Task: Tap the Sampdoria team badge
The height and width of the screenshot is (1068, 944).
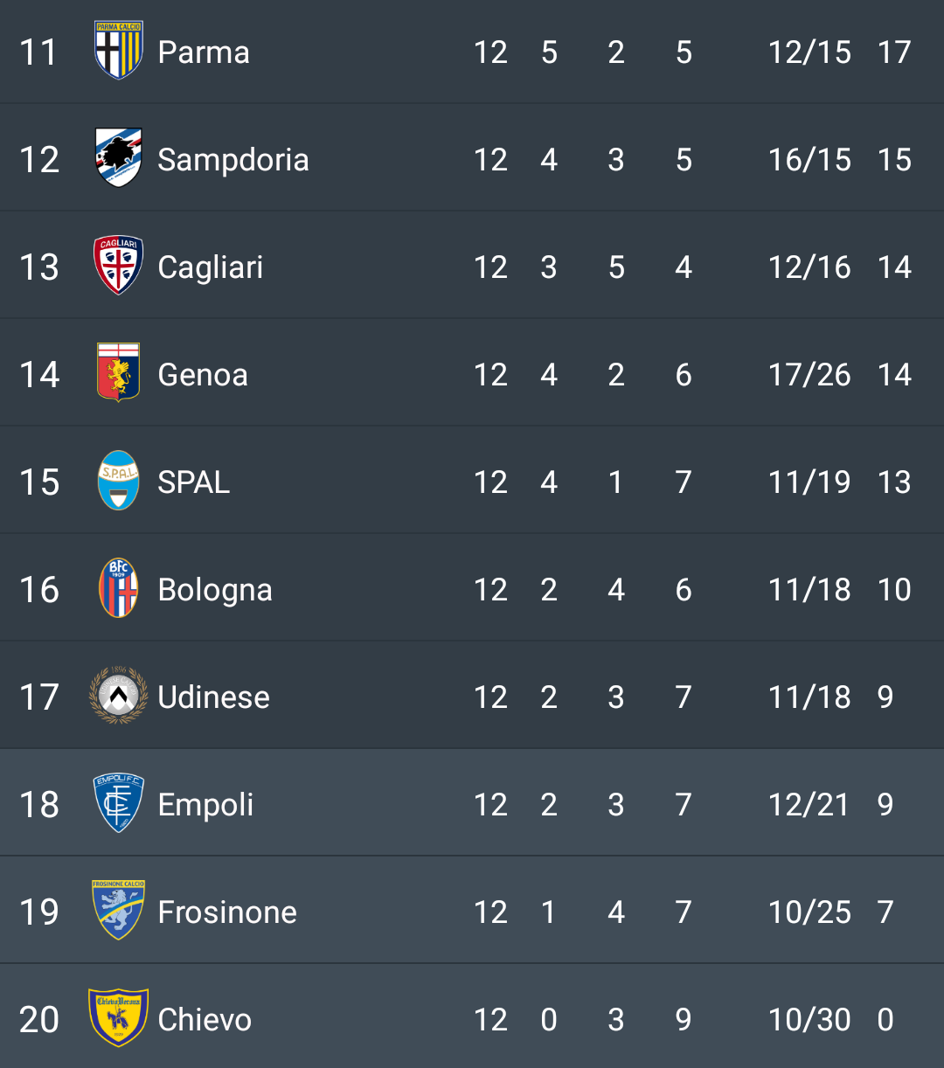Action: click(119, 158)
